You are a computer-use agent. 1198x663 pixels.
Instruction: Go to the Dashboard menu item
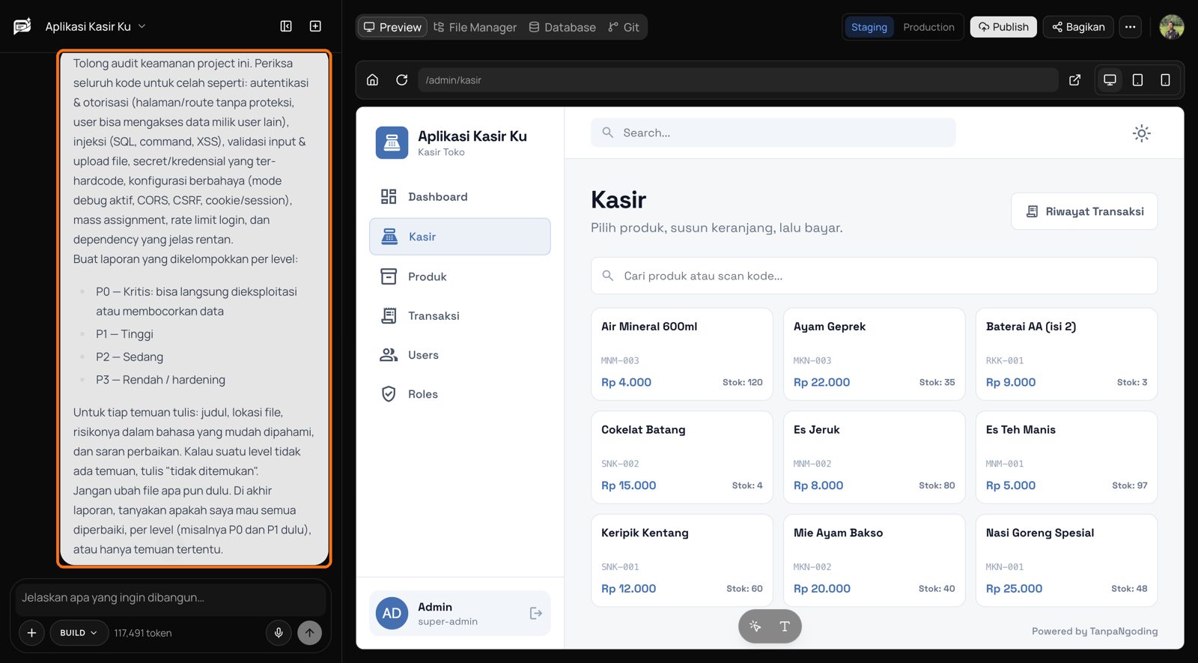(460, 197)
